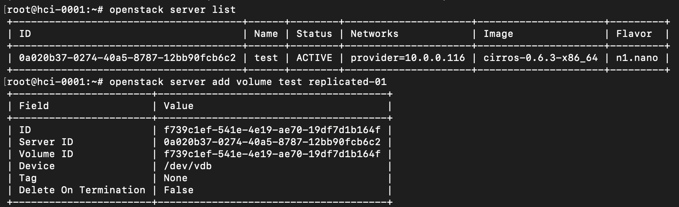Click the n1.nano flavor value

click(x=637, y=58)
